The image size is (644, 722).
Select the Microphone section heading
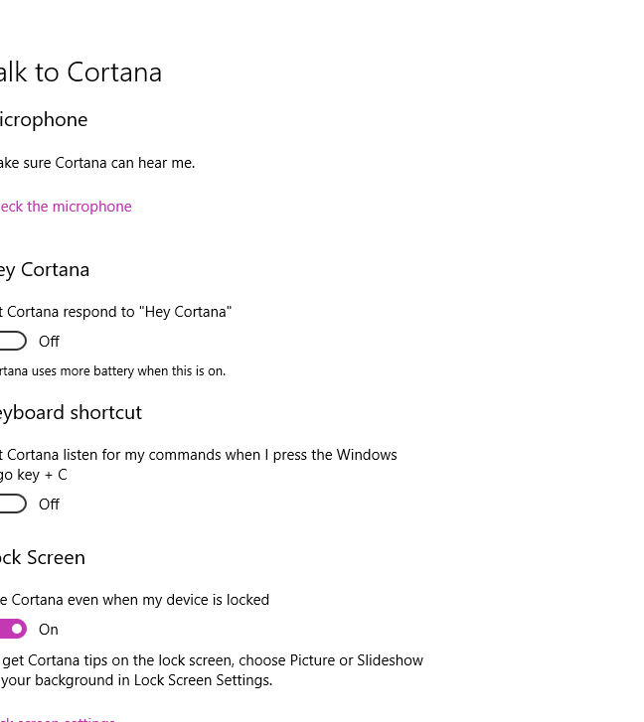[44, 120]
